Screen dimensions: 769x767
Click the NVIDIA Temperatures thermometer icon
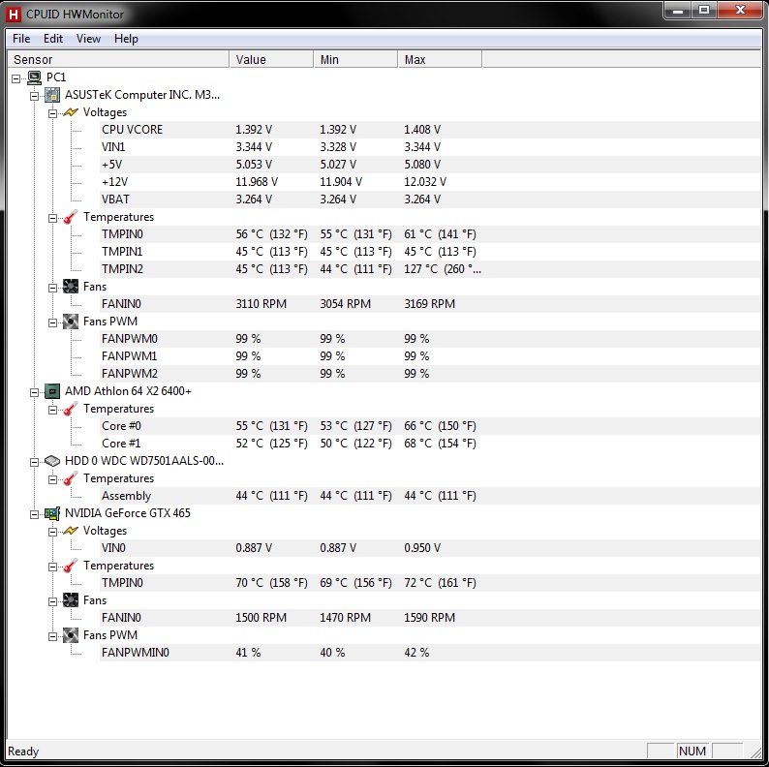click(71, 566)
